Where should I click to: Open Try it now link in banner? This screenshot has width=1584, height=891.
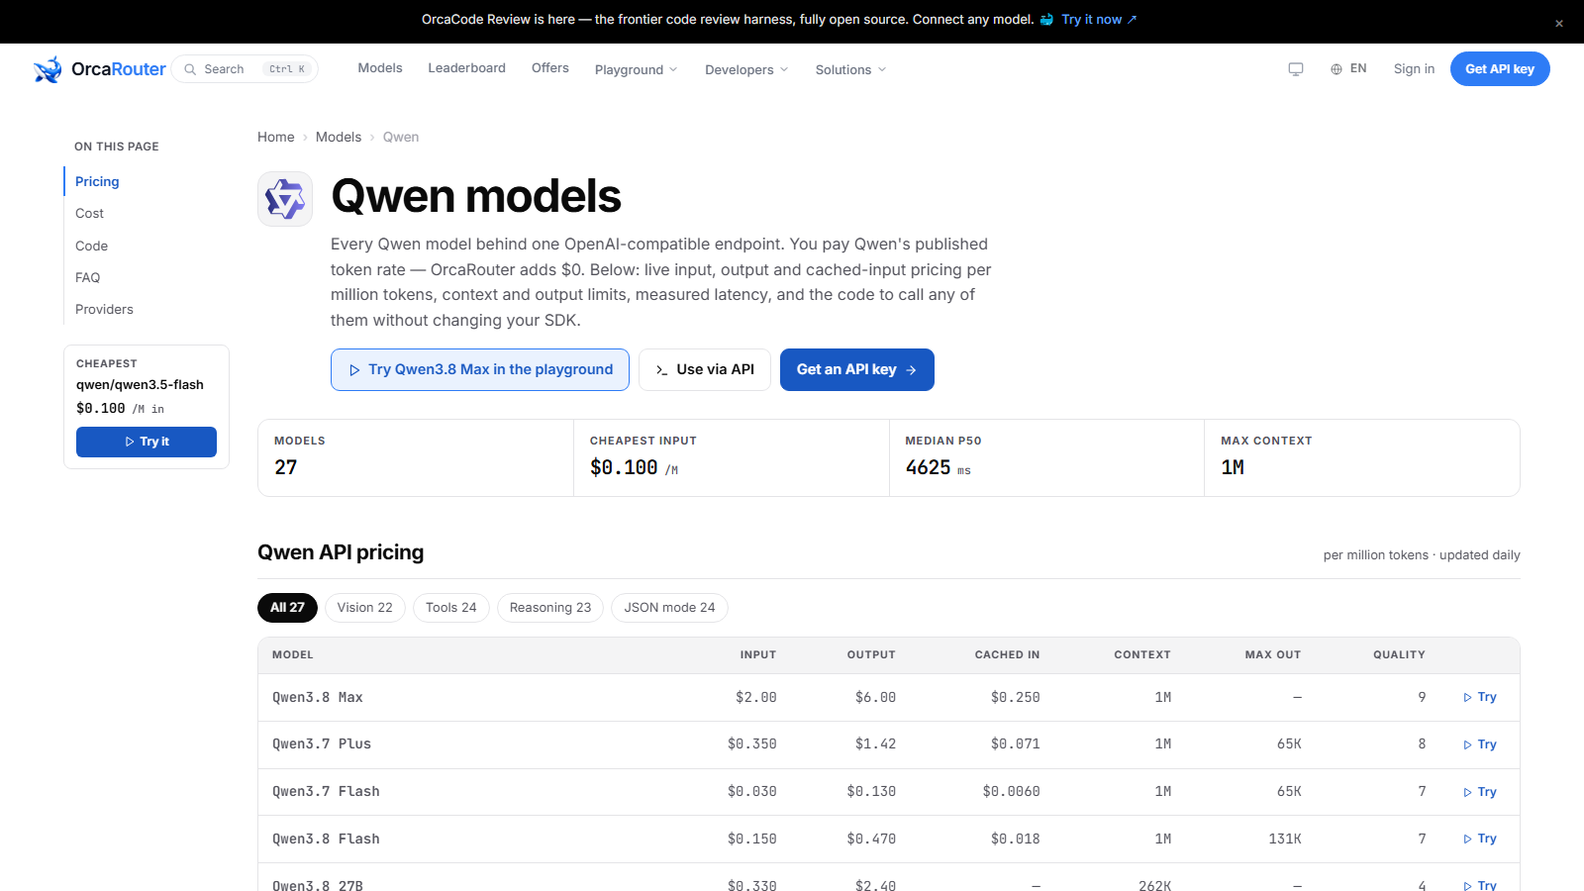pos(1099,20)
